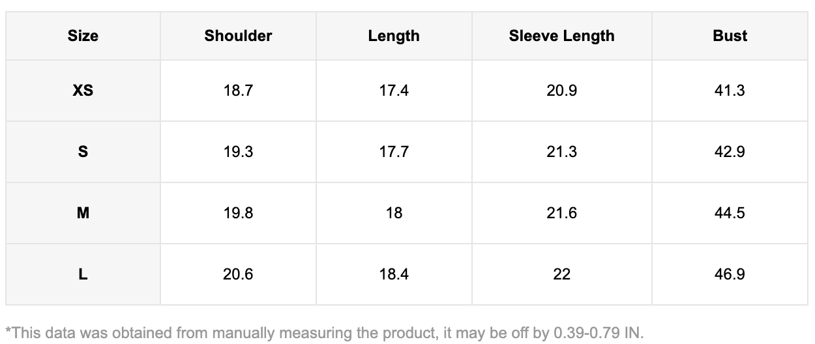This screenshot has height=344, width=815.
Task: Select XS sleeve length value 20.9
Action: pyautogui.click(x=561, y=91)
